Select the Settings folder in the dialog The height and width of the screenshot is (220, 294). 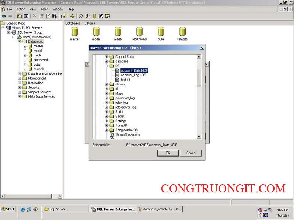pyautogui.click(x=121, y=121)
